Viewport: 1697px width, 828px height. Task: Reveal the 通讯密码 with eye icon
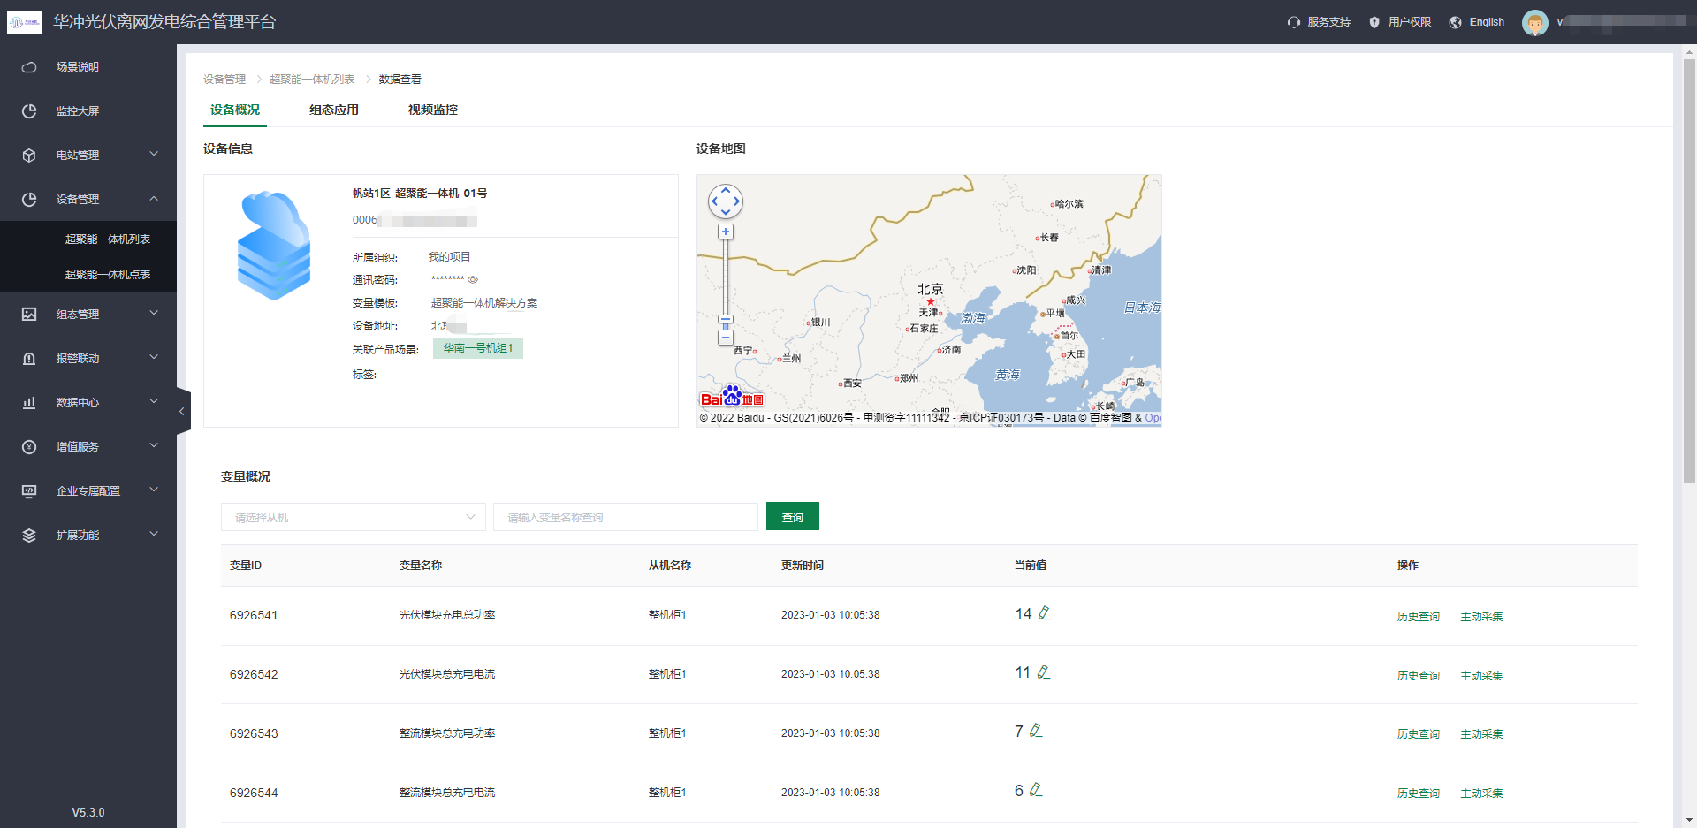click(473, 280)
